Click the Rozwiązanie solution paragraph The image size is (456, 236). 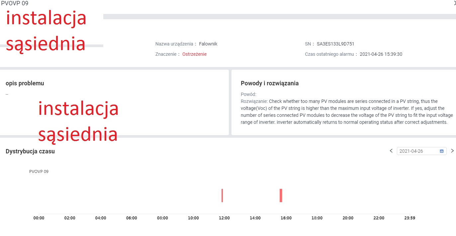point(347,112)
